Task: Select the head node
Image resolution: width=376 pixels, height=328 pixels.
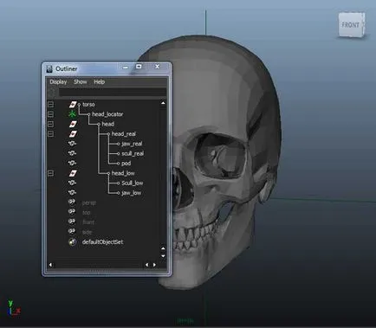Action: [x=108, y=124]
